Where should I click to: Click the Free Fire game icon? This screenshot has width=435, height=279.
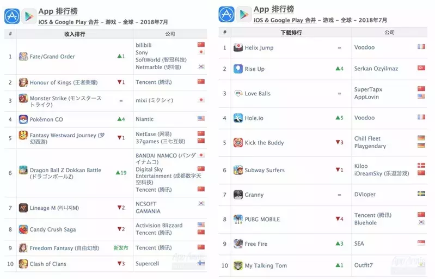[x=238, y=244]
